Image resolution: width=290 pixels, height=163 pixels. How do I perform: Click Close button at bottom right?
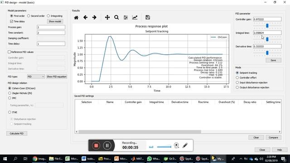(262, 150)
